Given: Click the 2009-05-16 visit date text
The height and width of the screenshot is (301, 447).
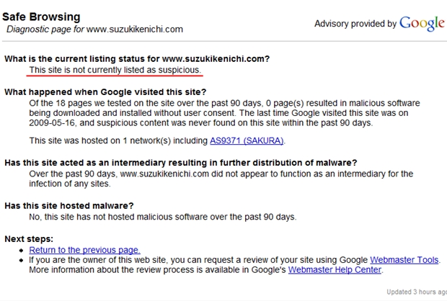Looking at the screenshot, I should point(52,123).
